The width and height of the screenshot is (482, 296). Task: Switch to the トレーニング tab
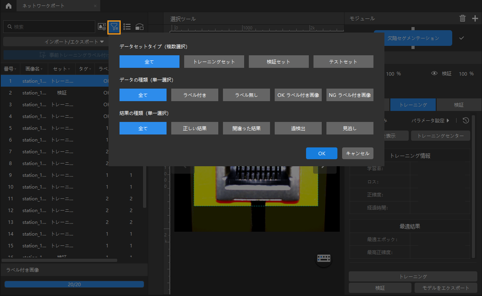(413, 105)
